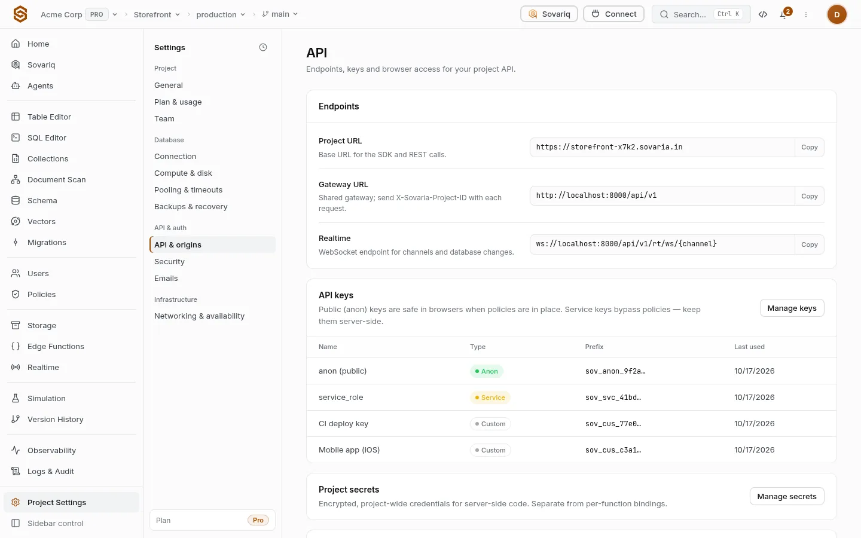861x538 pixels.
Task: Open the Simulation flask icon
Action: pyautogui.click(x=16, y=398)
